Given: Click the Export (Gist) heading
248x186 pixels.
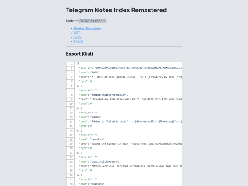Looking at the screenshot, I should (79, 54).
